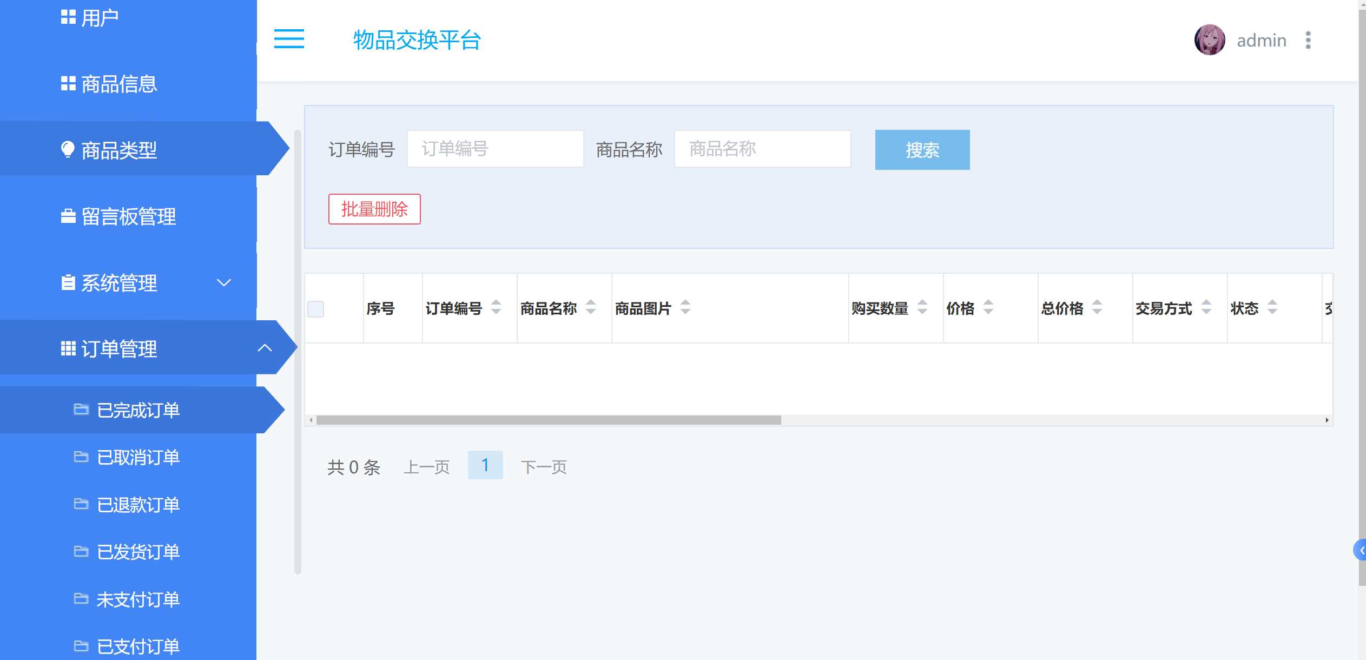Open the 未支付订单 page
Screen dimensions: 1366x660
(138, 599)
